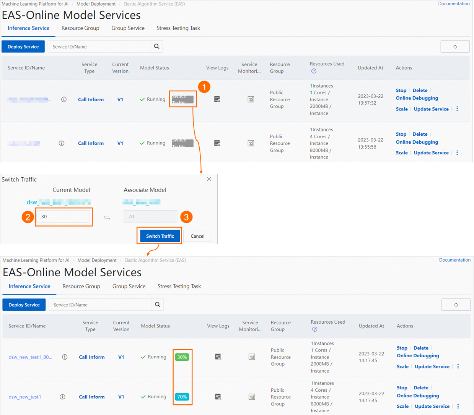Refresh the inference service list
This screenshot has height=415, width=474.
point(455,46)
